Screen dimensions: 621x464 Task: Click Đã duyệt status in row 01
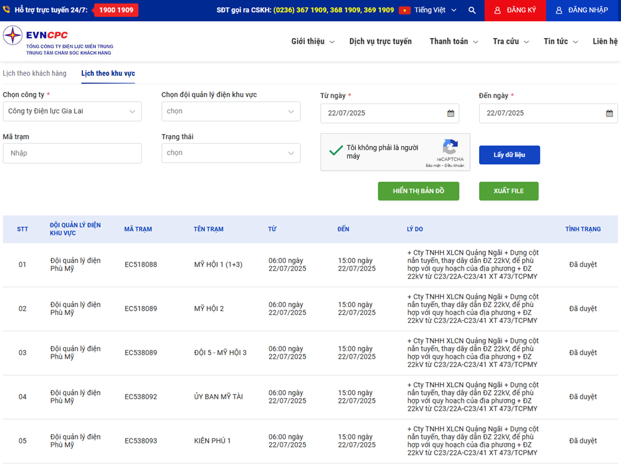tap(583, 265)
